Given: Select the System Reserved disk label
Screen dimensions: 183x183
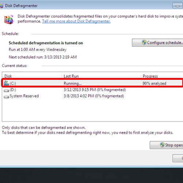Looking at the screenshot, I should pyautogui.click(x=24, y=96).
